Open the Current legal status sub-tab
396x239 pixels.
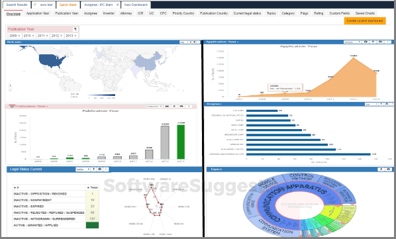(x=247, y=13)
